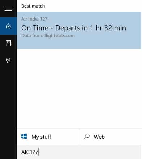Image resolution: width=142 pixels, height=160 pixels.
Task: Open the Cortana Notebook icon
Action: point(8,43)
